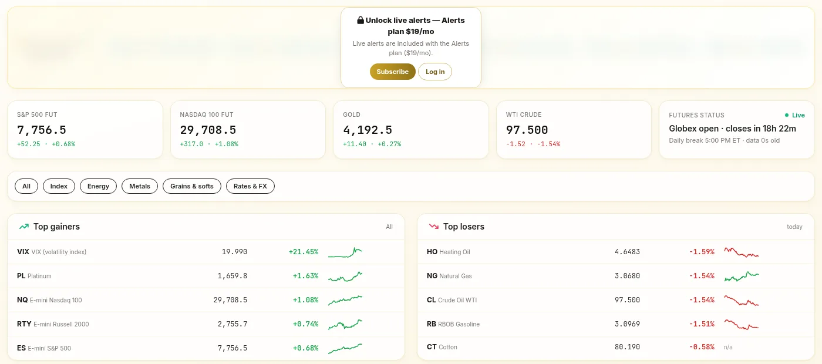Screen dimensions: 822x364
Task: Open the WTI CRUDE summary card
Action: [x=574, y=130]
